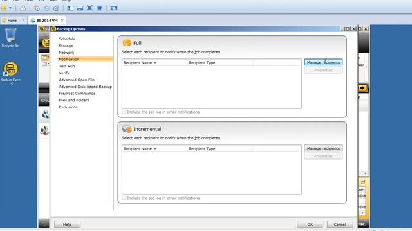Open the Exclusions settings page

point(68,107)
